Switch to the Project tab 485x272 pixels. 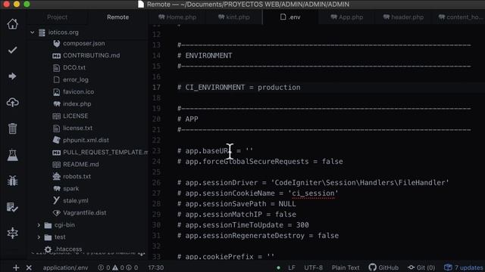point(58,17)
